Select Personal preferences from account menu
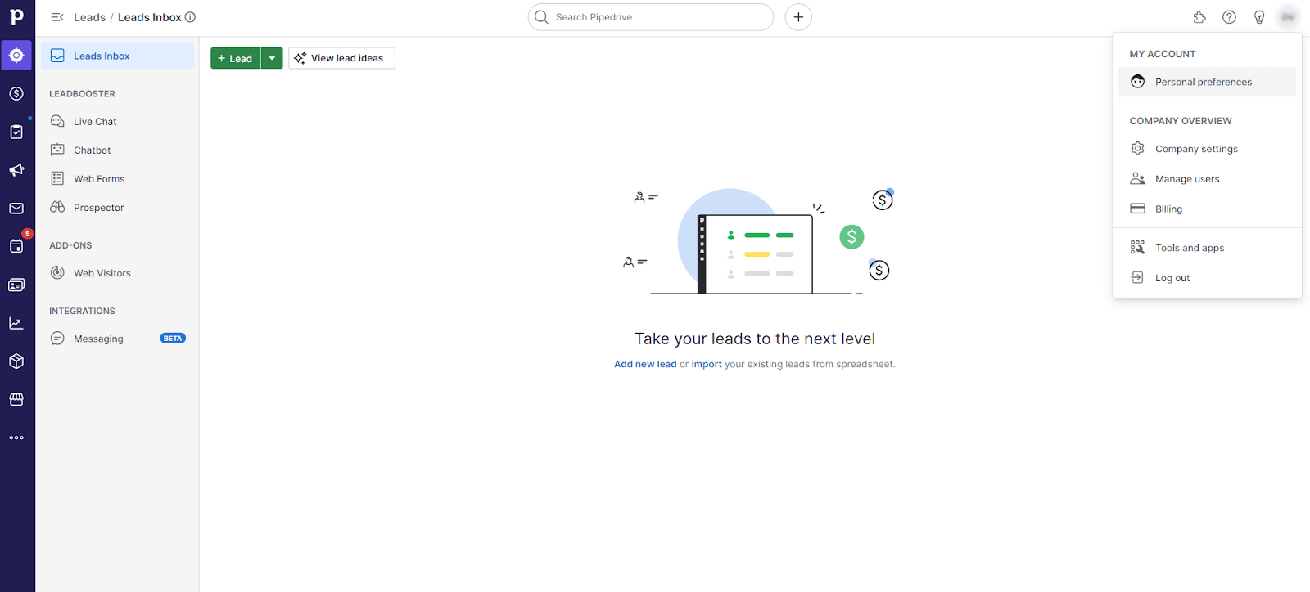The width and height of the screenshot is (1310, 592). coord(1203,82)
